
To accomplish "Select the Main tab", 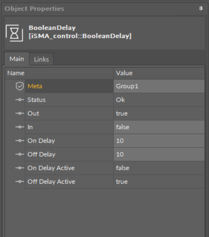I will click(17, 59).
